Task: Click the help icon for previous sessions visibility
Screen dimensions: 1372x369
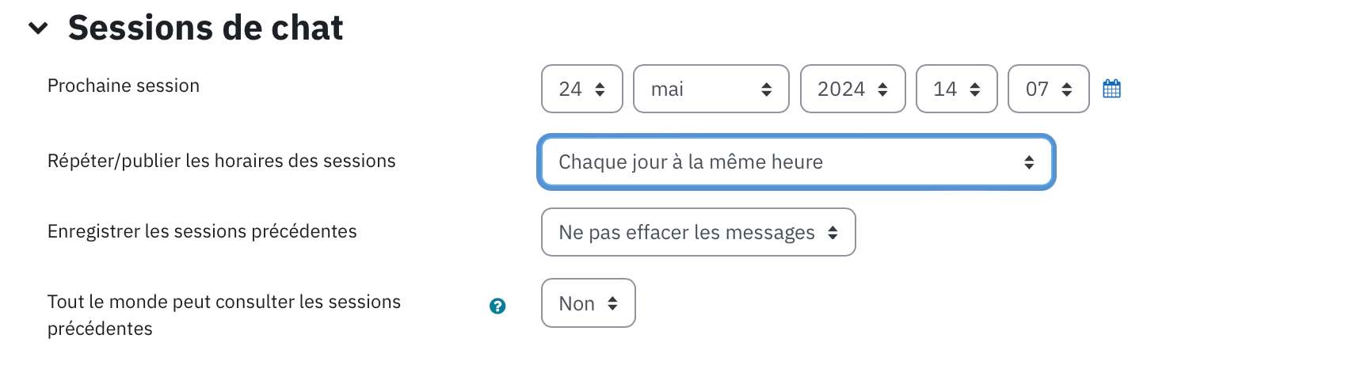Action: point(497,306)
